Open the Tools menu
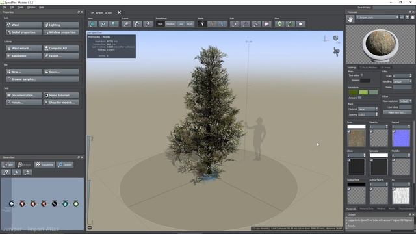Image resolution: width=416 pixels, height=234 pixels. [20, 7]
